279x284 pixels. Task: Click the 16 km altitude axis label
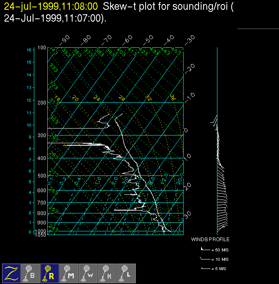pos(29,50)
